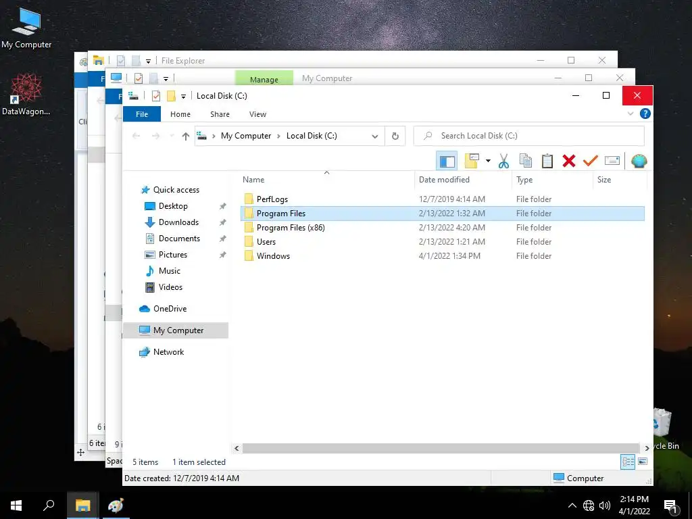Viewport: 692px width, 519px height.
Task: Click the Paste clipboard icon
Action: 547,161
